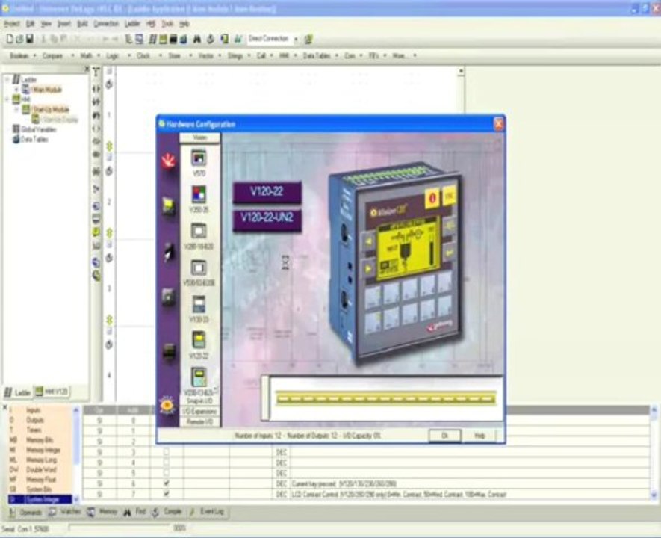Click the Open project icon in toolbar
Screen dimensions: 661x538
[19, 39]
